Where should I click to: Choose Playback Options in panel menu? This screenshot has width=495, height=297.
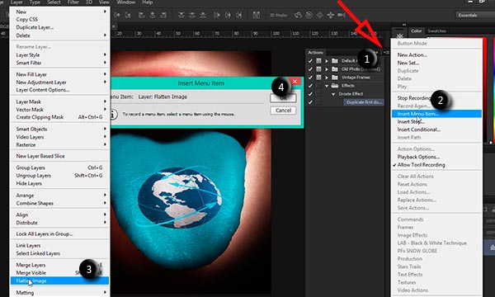(x=436, y=157)
